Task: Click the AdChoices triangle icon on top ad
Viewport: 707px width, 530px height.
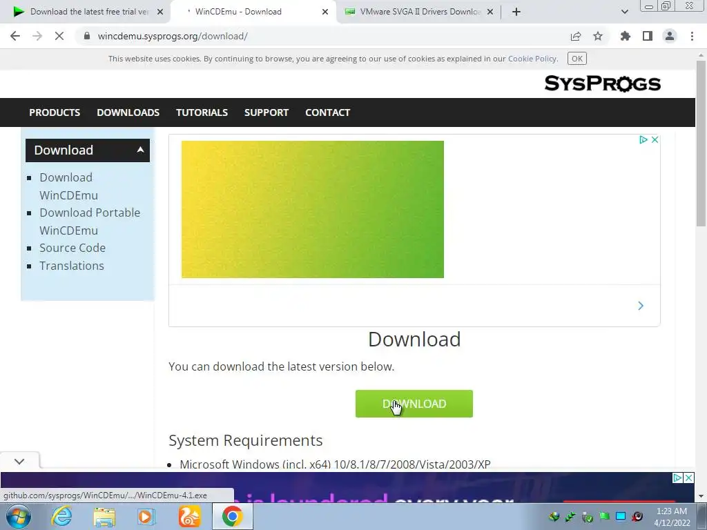Action: 643,139
